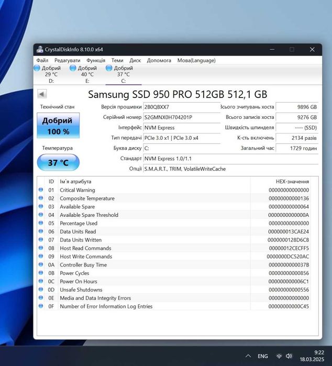Open the taskbar clock 9:22 18.03.2025
This screenshot has width=332, height=366.
point(312,356)
